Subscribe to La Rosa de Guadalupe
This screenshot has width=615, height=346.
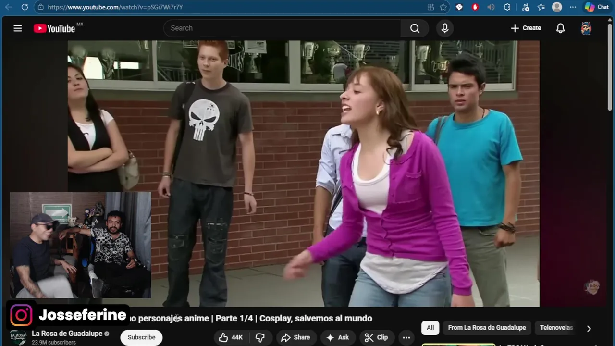point(141,337)
